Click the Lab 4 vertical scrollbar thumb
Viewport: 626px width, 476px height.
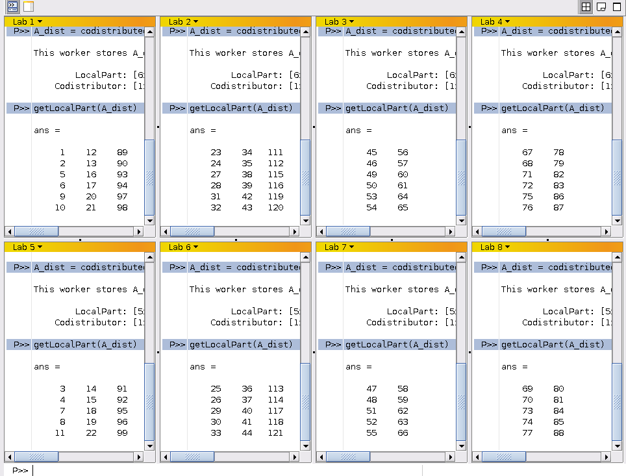tap(617, 178)
